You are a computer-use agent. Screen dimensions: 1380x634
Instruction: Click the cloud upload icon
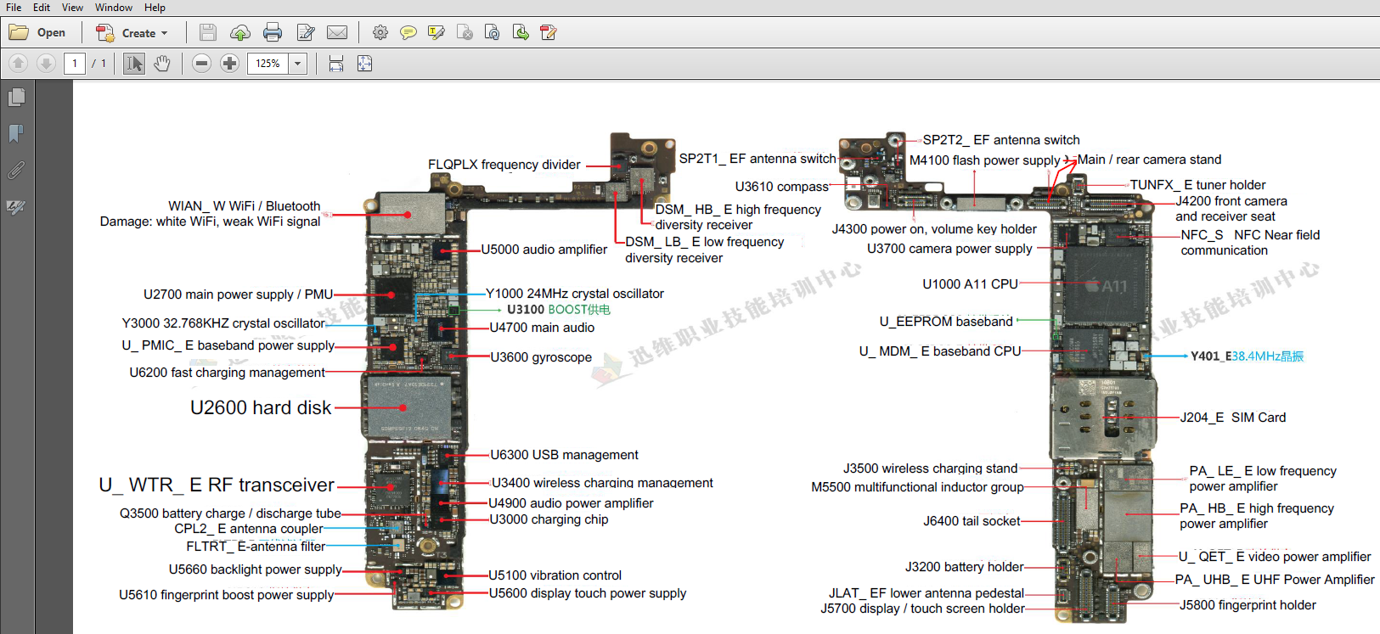point(240,33)
